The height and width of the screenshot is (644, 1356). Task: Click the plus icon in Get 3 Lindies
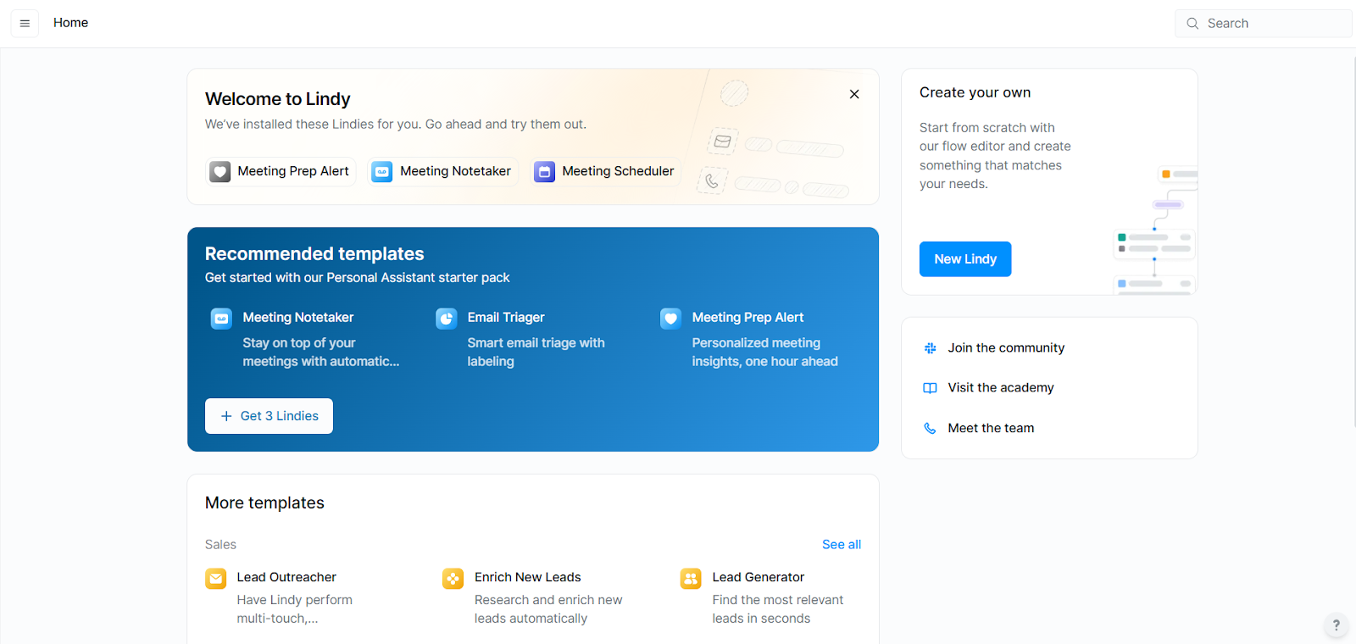pyautogui.click(x=226, y=416)
